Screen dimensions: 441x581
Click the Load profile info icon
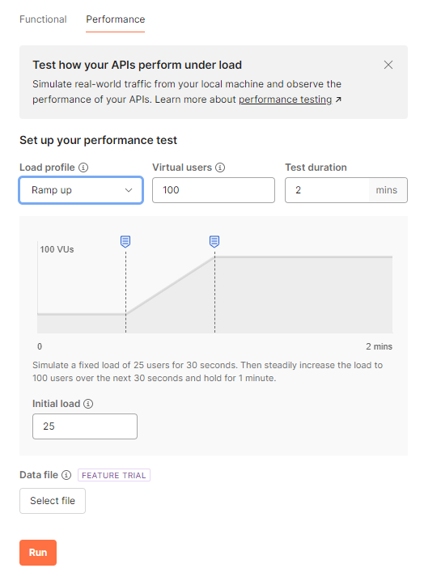[83, 168]
